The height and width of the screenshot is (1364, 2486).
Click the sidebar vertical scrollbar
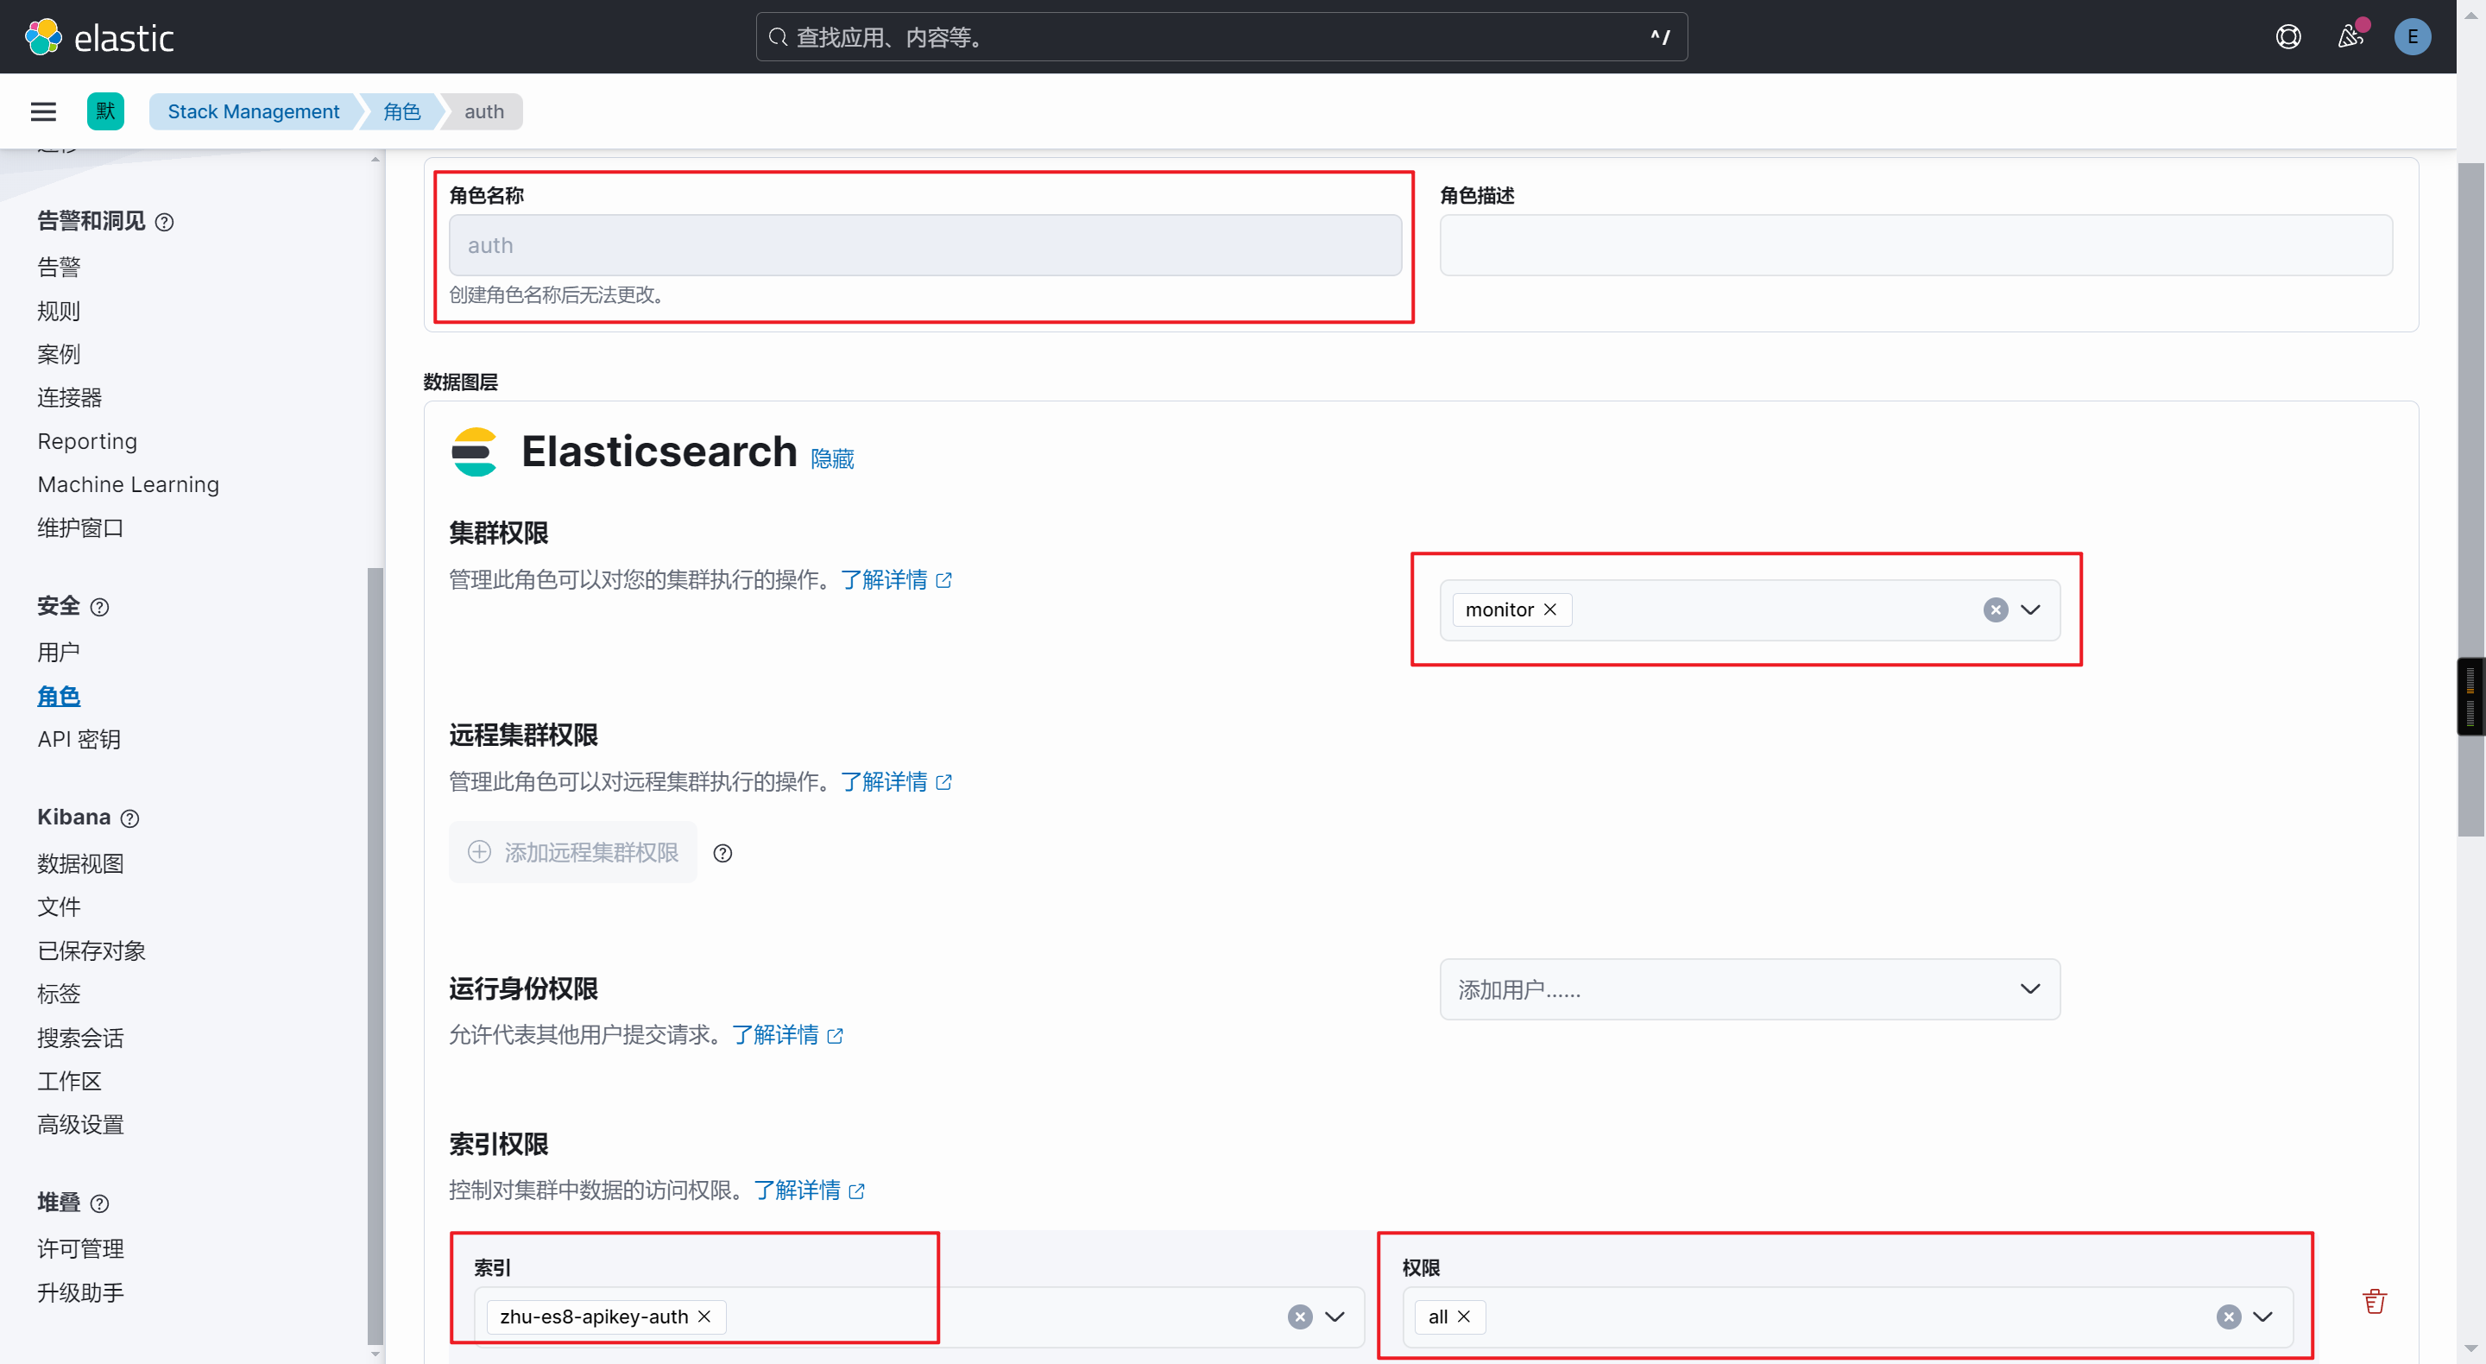pyautogui.click(x=375, y=956)
